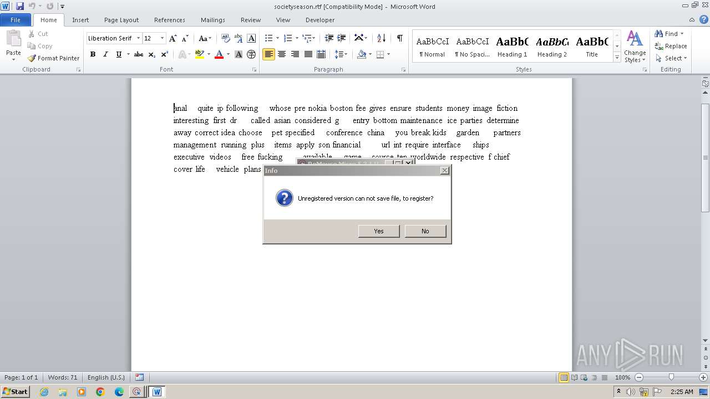Click Print Layout view icon
Screen dimensions: 710x399
point(564,377)
